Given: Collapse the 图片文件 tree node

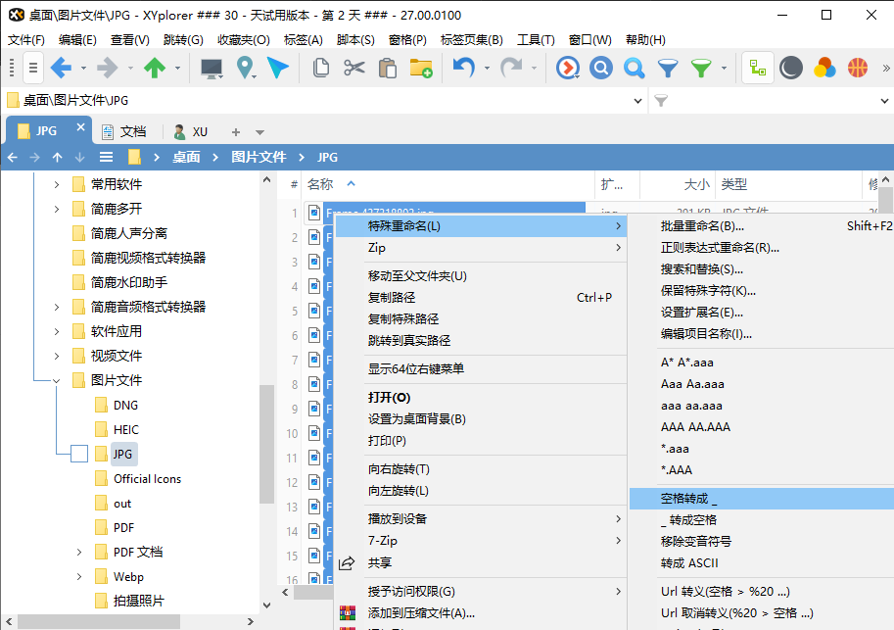Looking at the screenshot, I should (57, 380).
